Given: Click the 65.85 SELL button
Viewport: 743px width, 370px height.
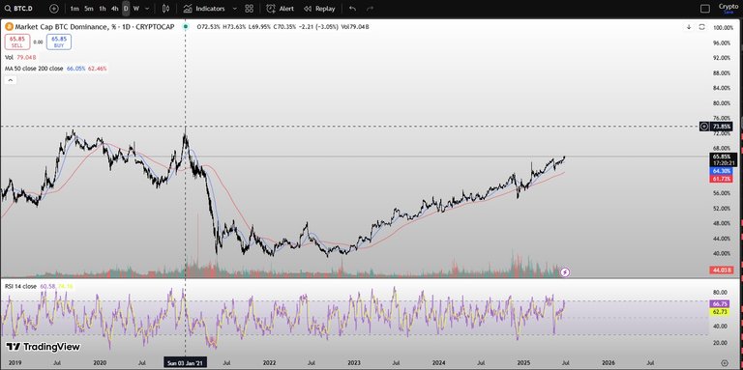Looking at the screenshot, I should [17, 43].
